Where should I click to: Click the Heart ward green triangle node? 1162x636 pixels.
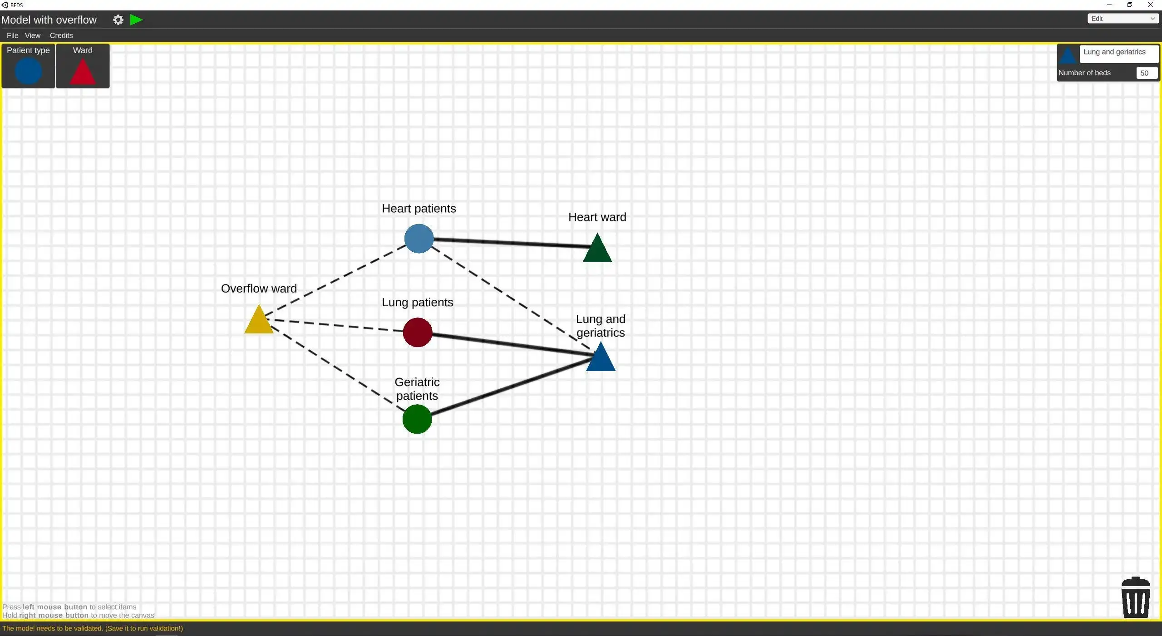click(596, 248)
